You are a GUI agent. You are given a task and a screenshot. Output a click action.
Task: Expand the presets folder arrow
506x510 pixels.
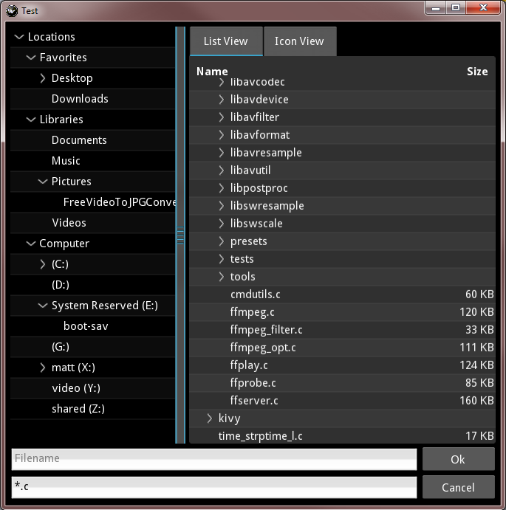(x=222, y=241)
